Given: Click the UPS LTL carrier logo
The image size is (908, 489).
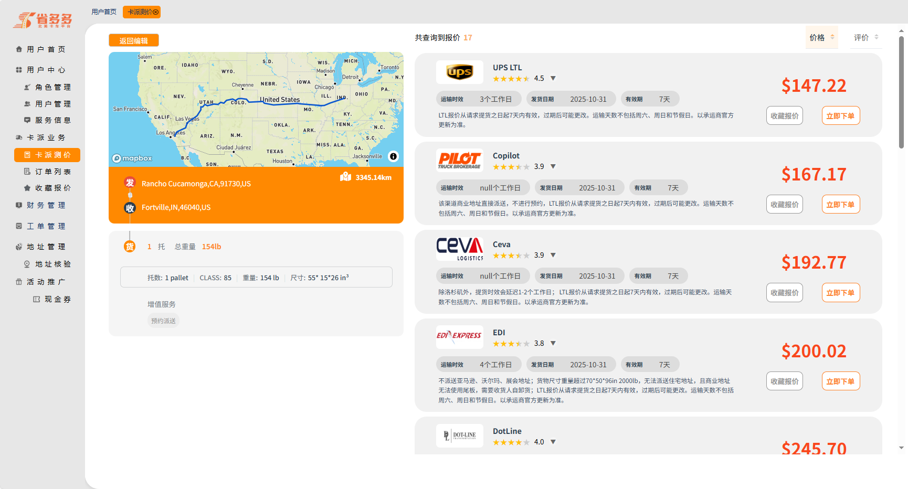Looking at the screenshot, I should pos(459,72).
